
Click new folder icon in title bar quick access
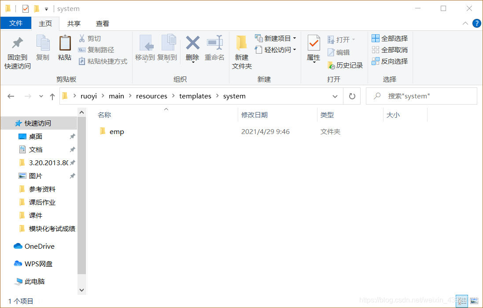click(37, 9)
